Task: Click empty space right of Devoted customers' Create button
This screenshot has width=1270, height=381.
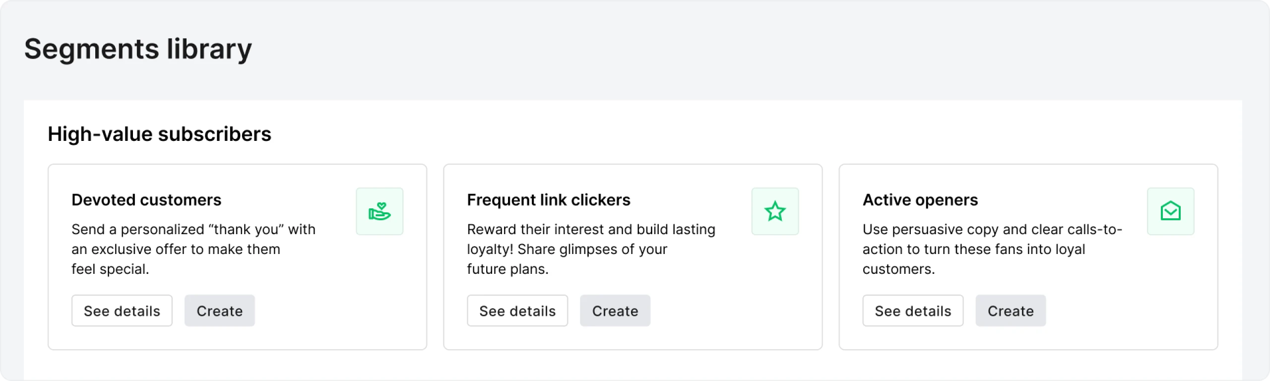Action: tap(337, 311)
